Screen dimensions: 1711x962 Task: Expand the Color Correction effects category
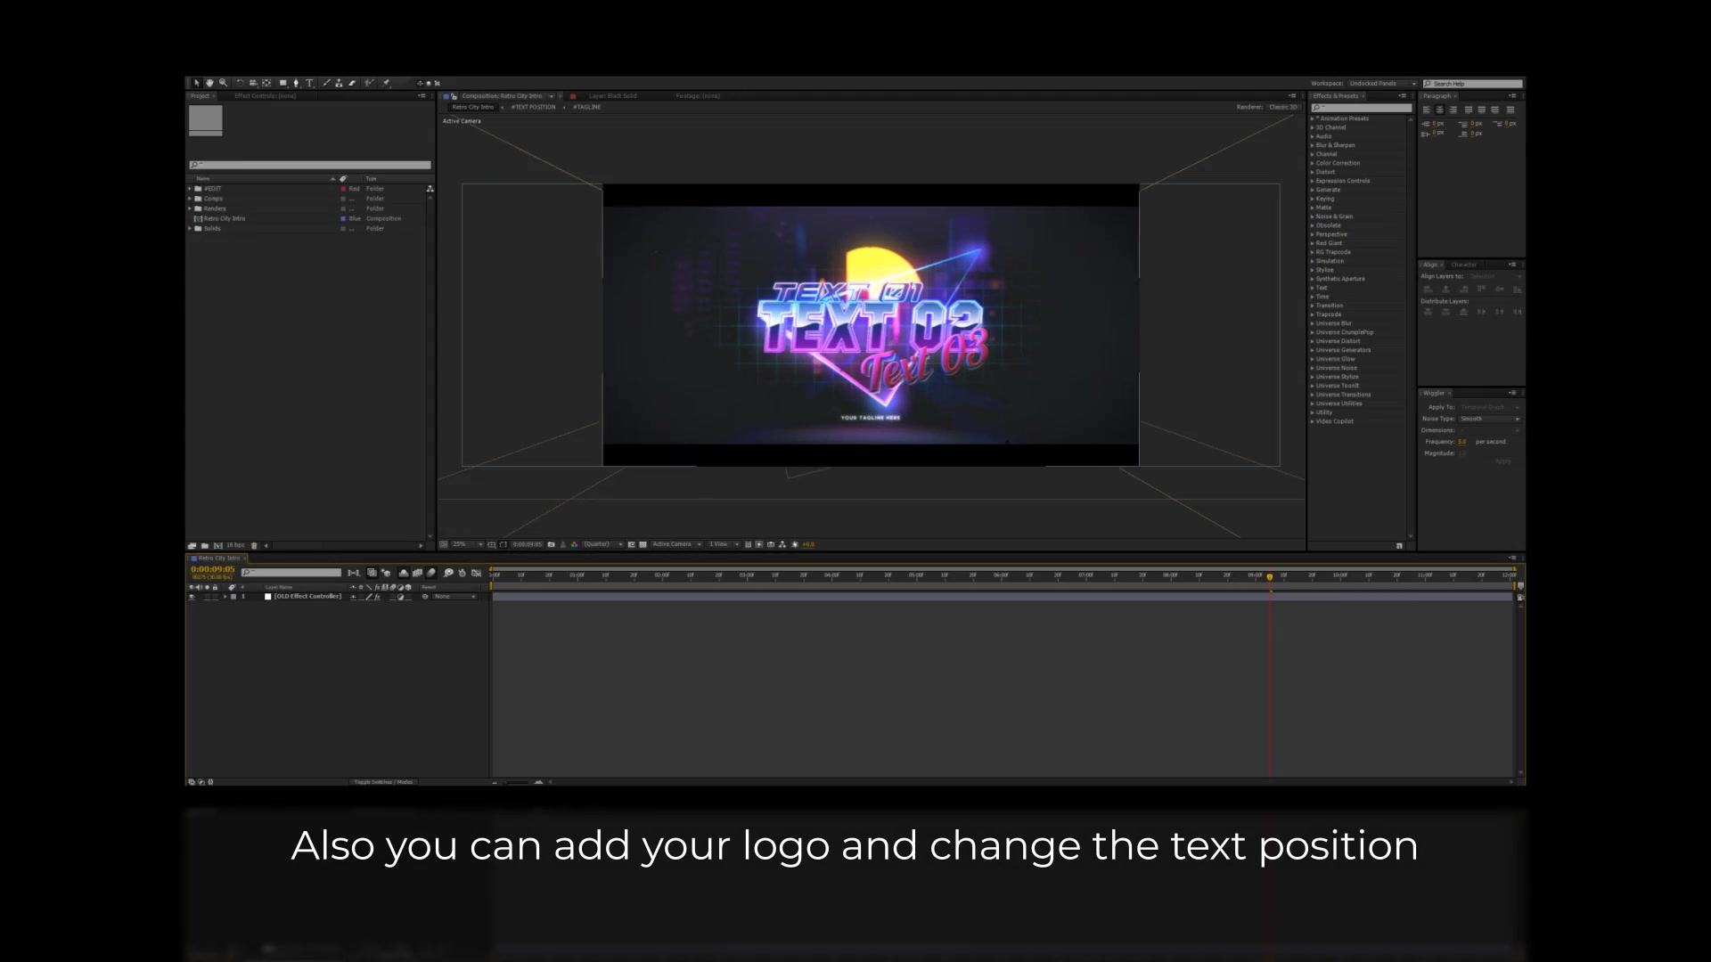1313,163
